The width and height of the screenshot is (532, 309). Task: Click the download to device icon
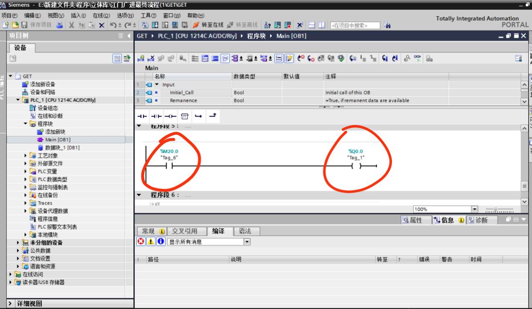[x=155, y=25]
